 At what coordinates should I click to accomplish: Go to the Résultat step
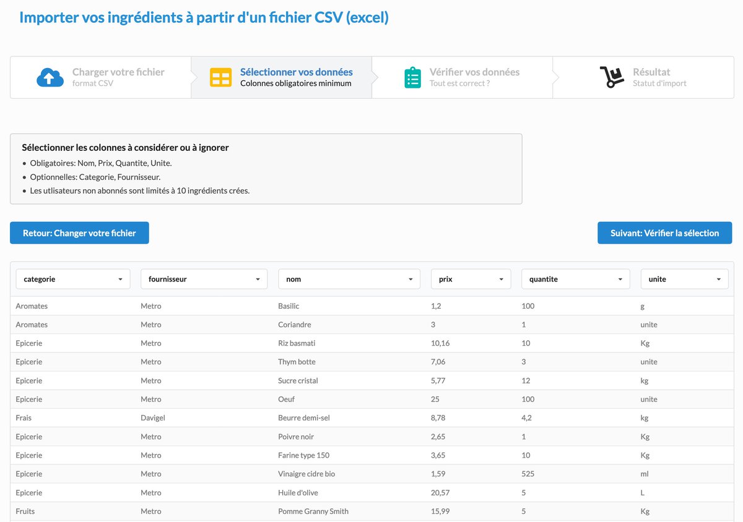point(651,72)
